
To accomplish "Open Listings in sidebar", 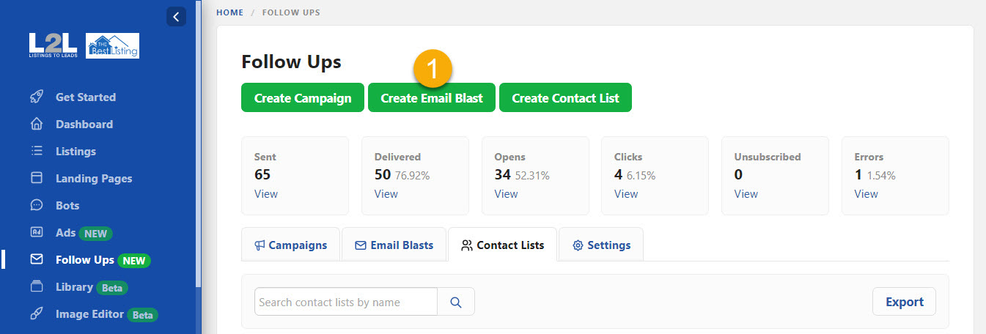I will click(x=76, y=151).
